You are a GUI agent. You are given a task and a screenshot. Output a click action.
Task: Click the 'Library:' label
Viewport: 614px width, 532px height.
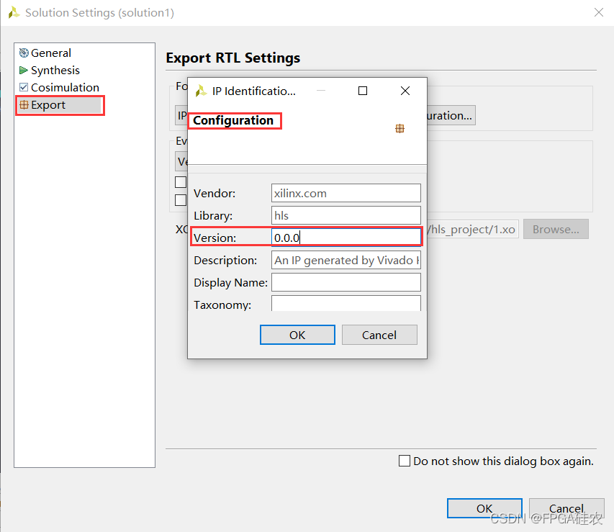[x=213, y=215]
